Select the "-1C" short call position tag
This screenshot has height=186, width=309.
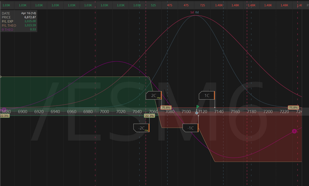(190, 128)
